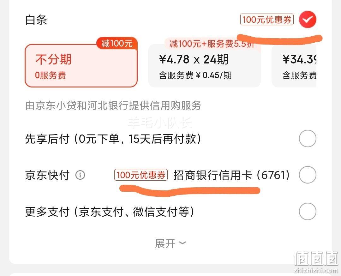Tap 先享后付 (0元下单, 15天后再付款) text
The image size is (341, 276).
coord(113,139)
